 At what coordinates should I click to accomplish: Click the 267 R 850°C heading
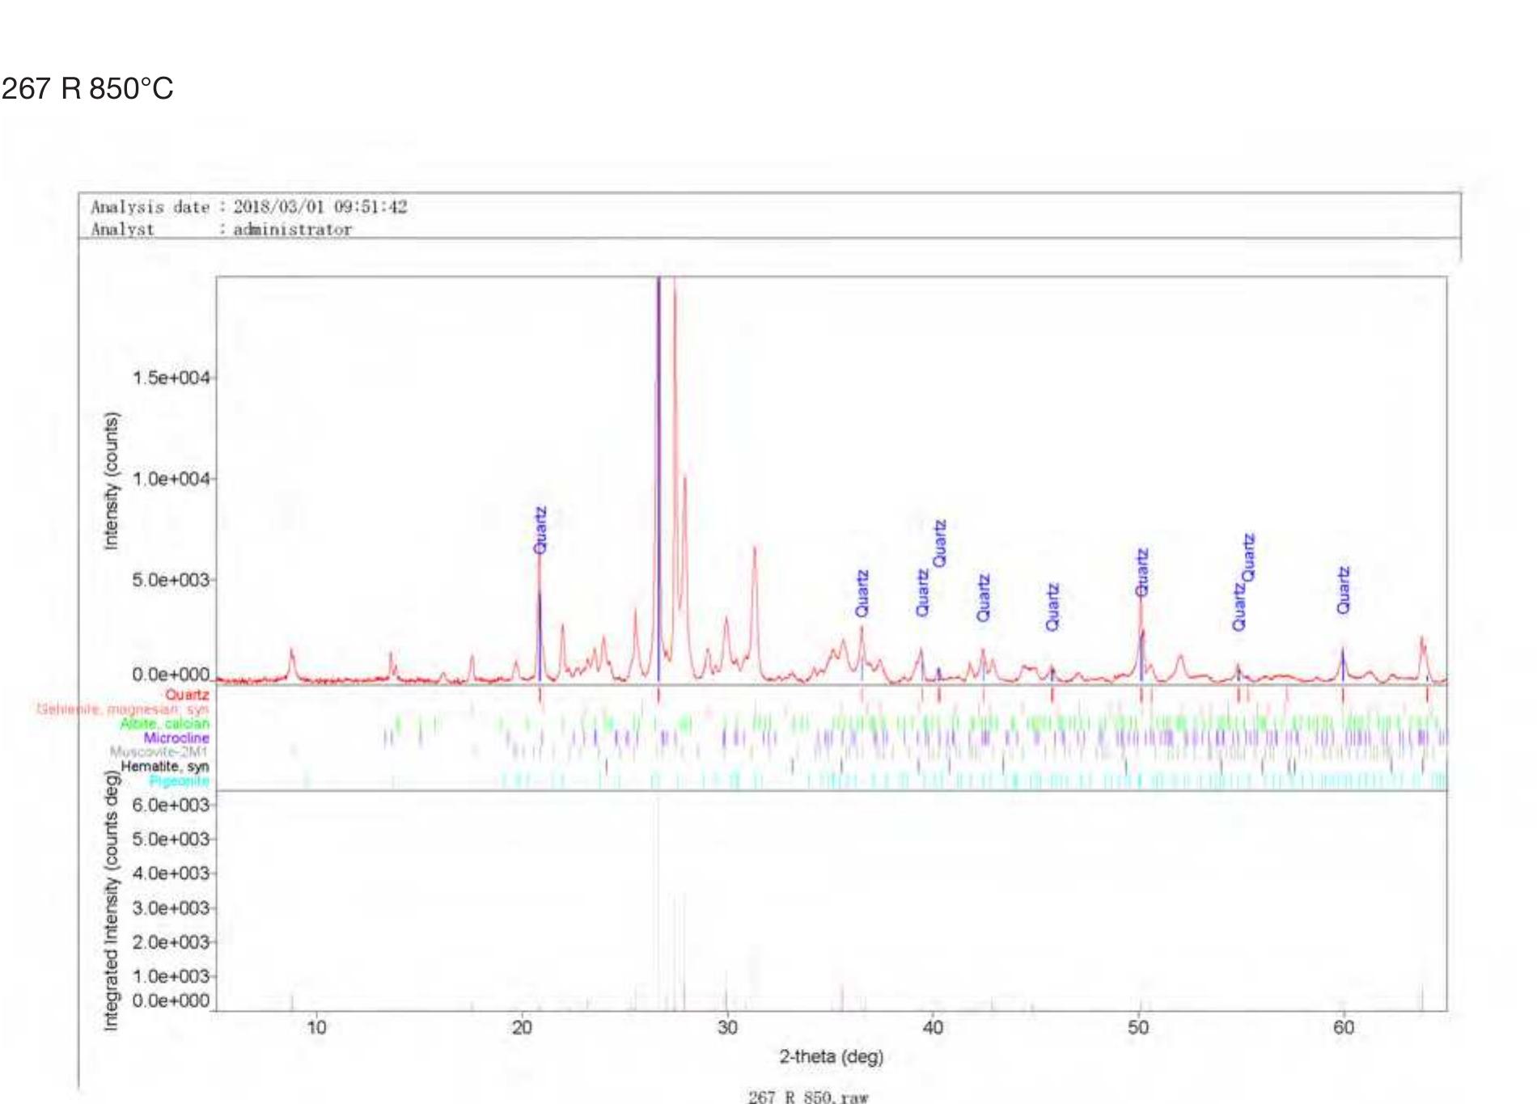click(x=87, y=88)
